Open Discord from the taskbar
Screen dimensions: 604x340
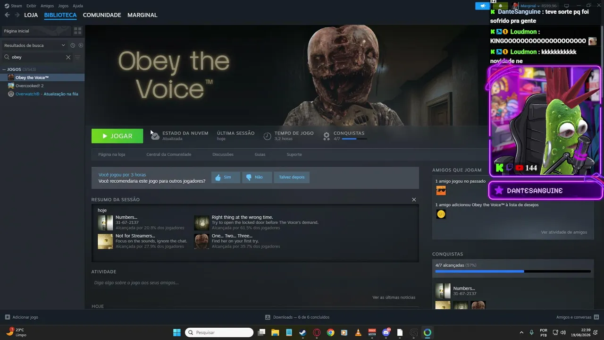[x=386, y=332]
